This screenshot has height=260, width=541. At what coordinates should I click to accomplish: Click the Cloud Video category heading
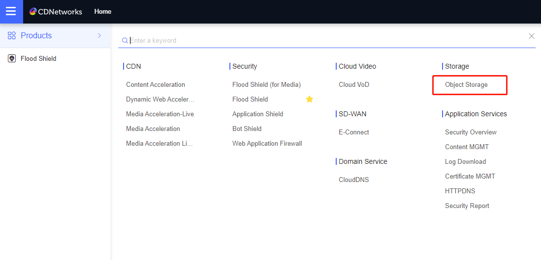357,66
